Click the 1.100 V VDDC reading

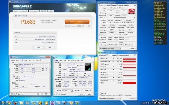pos(119,83)
